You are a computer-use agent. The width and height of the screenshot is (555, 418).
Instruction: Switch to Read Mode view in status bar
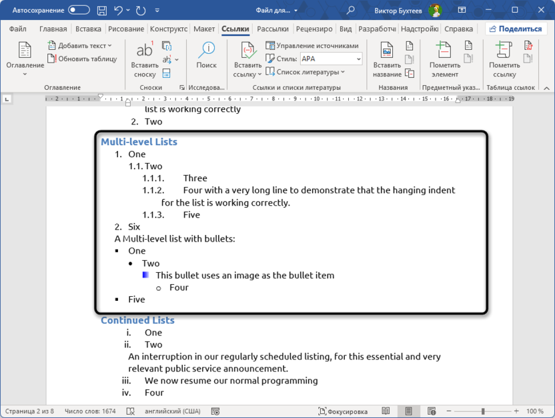tap(386, 411)
